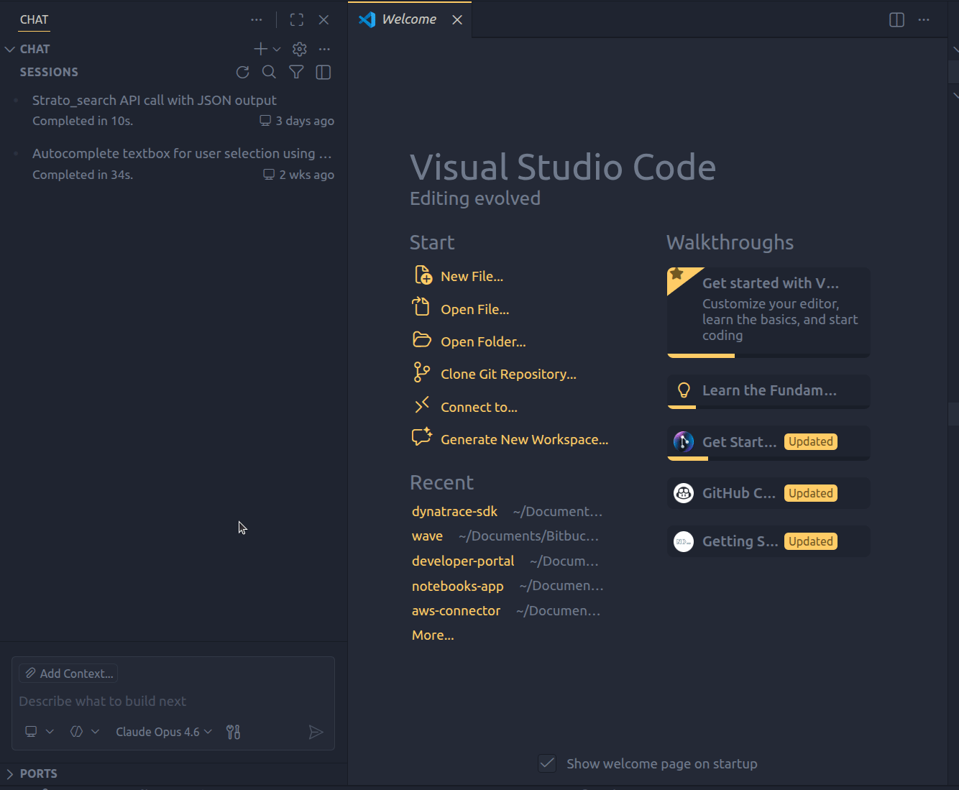Send the prompt using the paper plane icon
The width and height of the screenshot is (959, 790).
coord(316,731)
